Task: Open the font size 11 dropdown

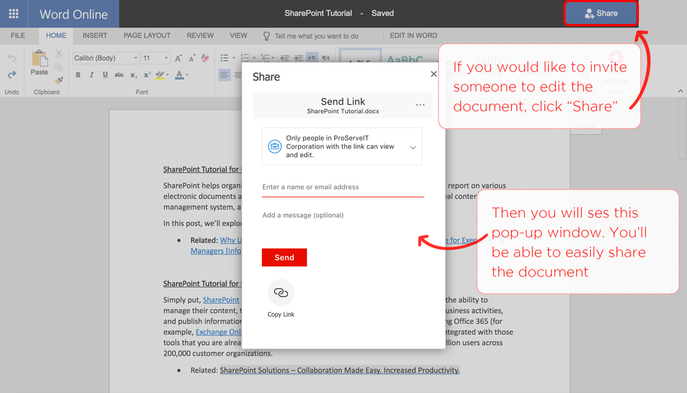Action: pyautogui.click(x=155, y=58)
